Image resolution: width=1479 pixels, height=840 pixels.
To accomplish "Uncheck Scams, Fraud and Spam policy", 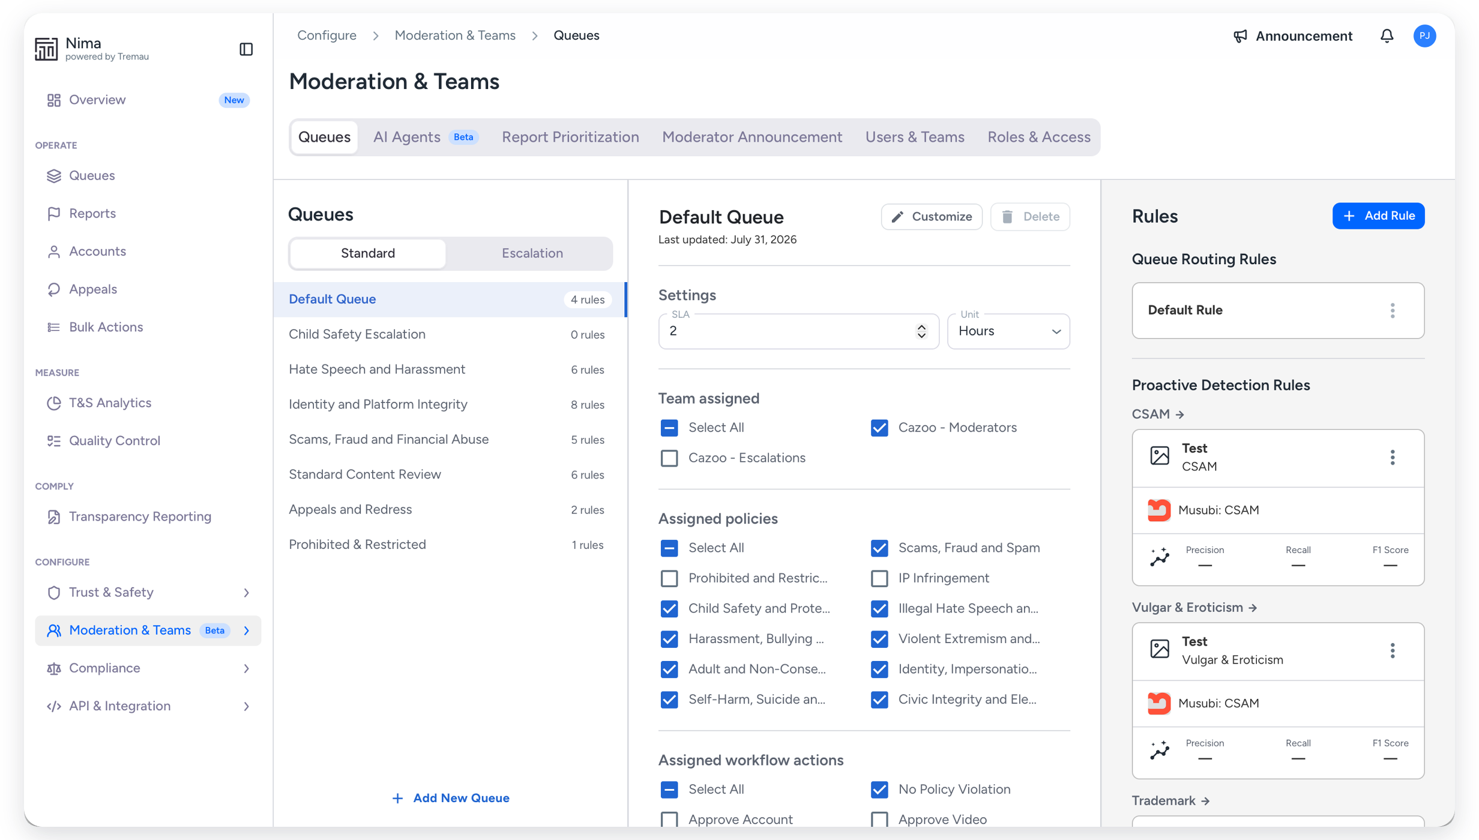I will [x=879, y=548].
